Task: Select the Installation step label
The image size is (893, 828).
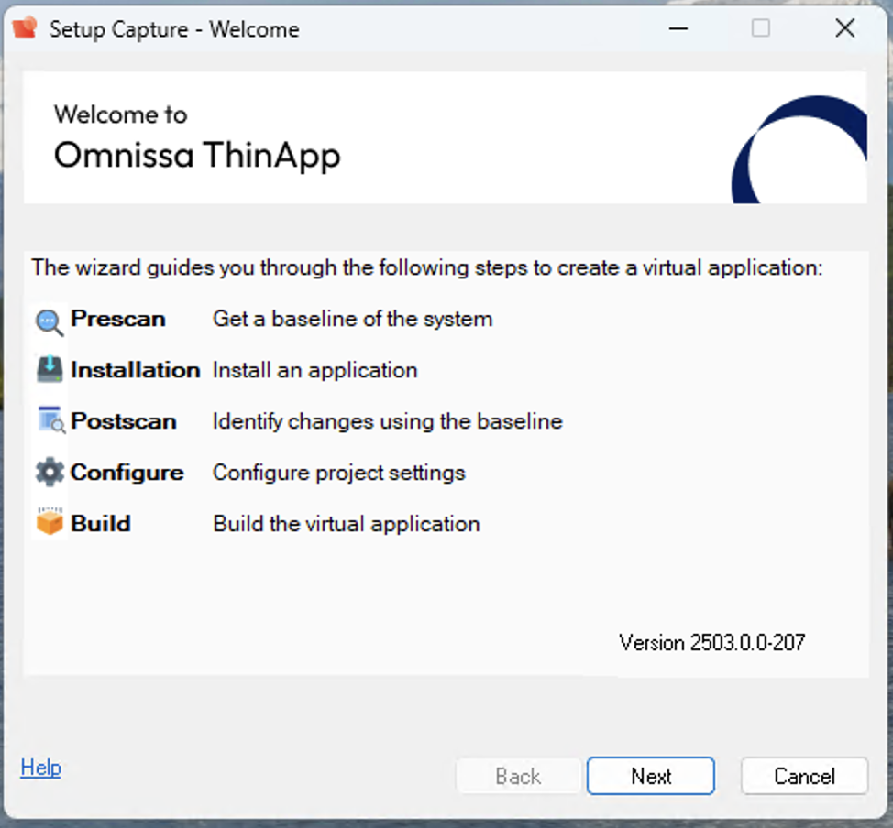Action: (135, 370)
